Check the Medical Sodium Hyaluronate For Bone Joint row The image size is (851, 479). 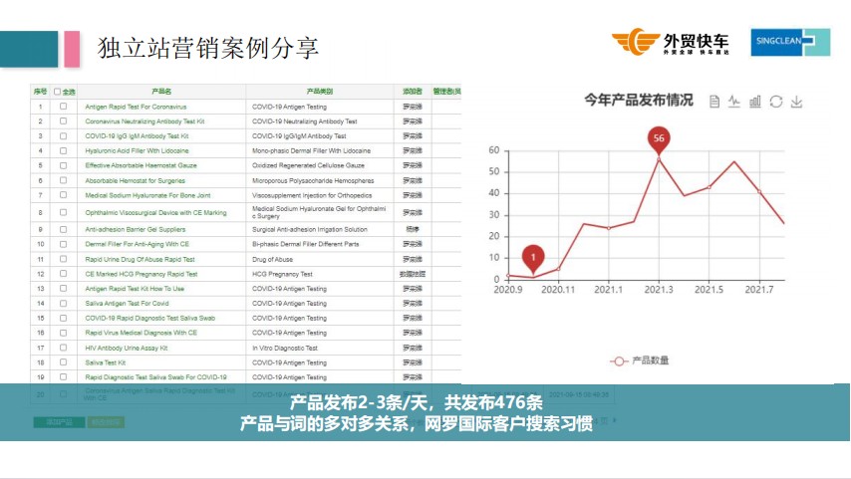click(x=64, y=195)
